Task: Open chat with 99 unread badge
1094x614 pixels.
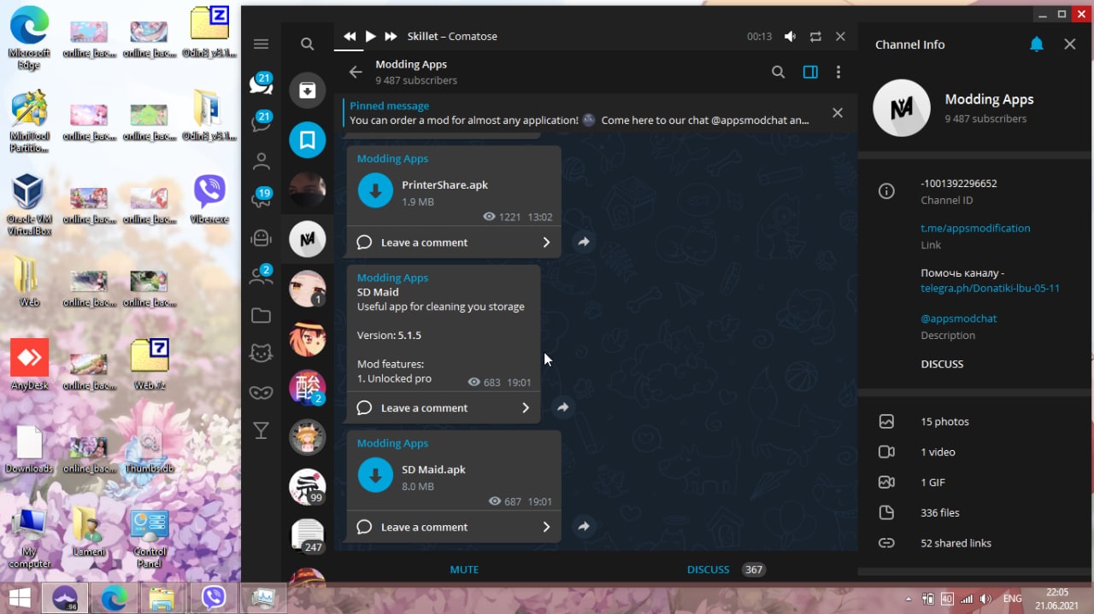Action: point(307,488)
